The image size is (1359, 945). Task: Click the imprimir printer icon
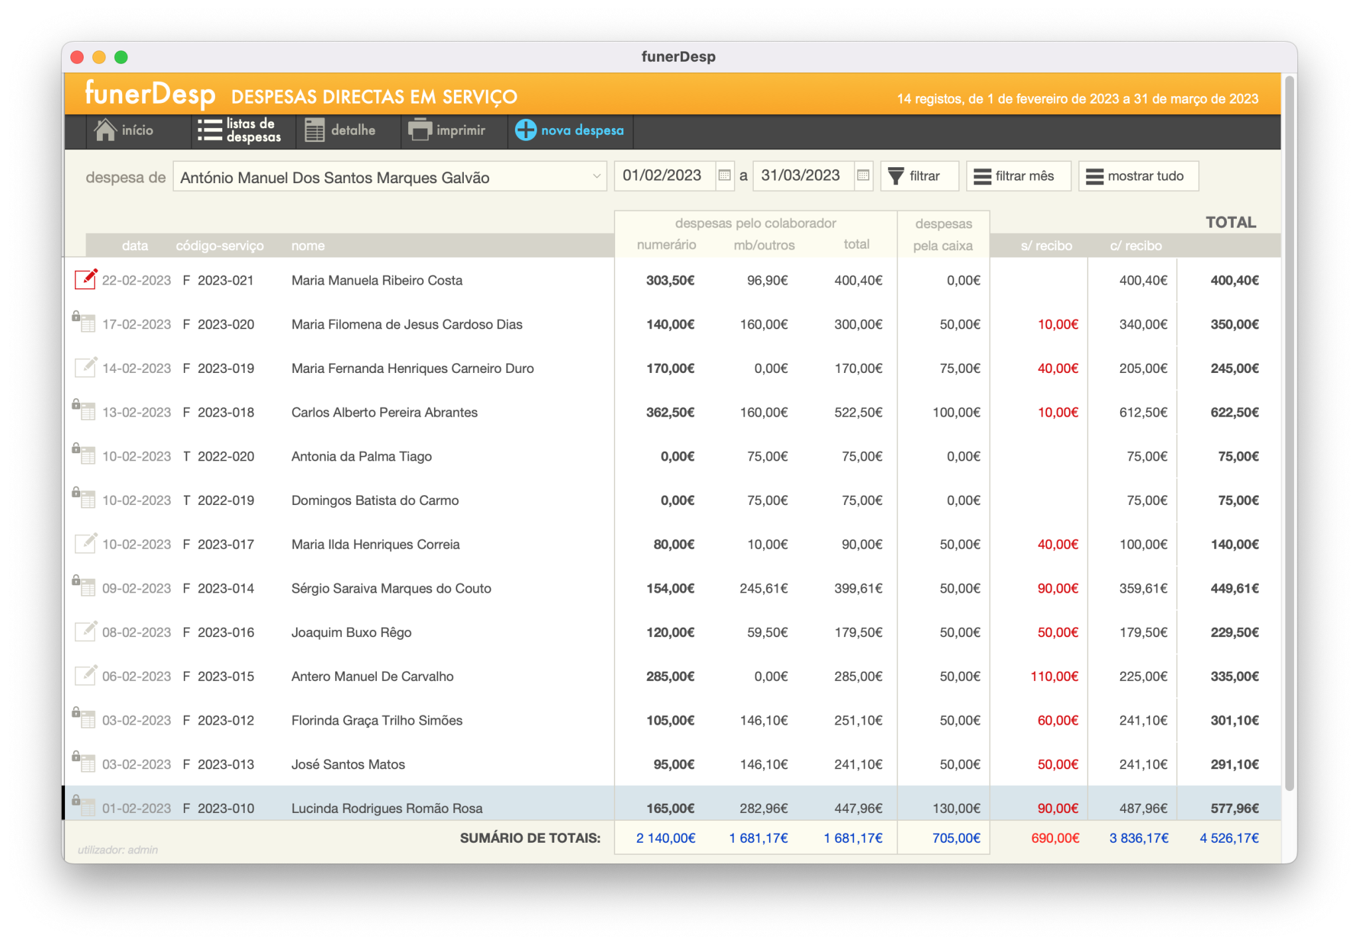tap(420, 130)
